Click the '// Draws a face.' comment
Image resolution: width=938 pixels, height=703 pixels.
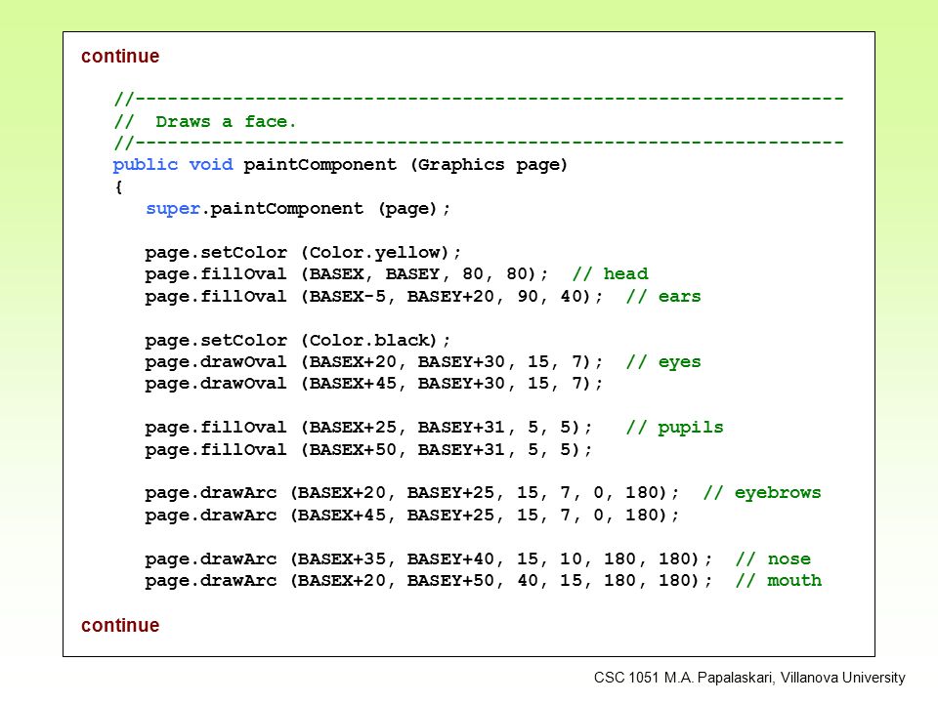point(204,122)
